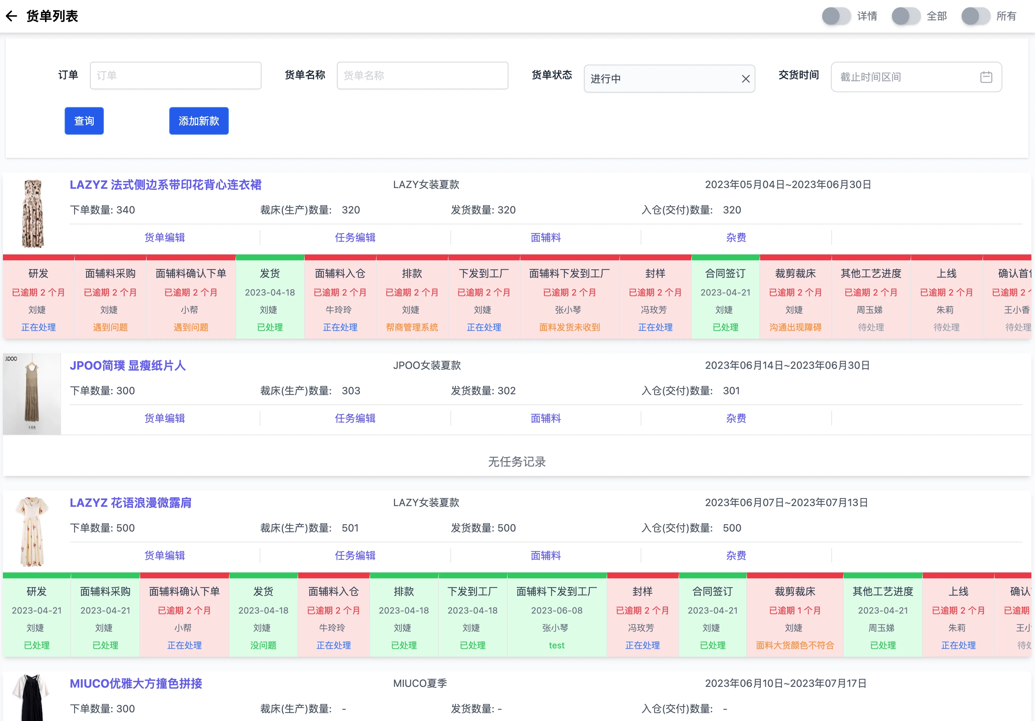This screenshot has width=1035, height=721.
Task: Click the 添加新款 button
Action: pos(199,121)
